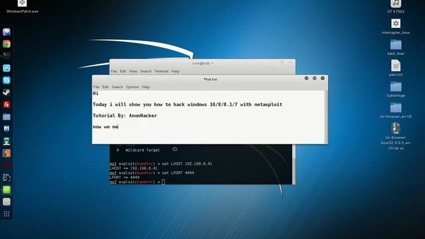Open Search menu in the terminal window
The image size is (425, 239).
click(x=146, y=71)
